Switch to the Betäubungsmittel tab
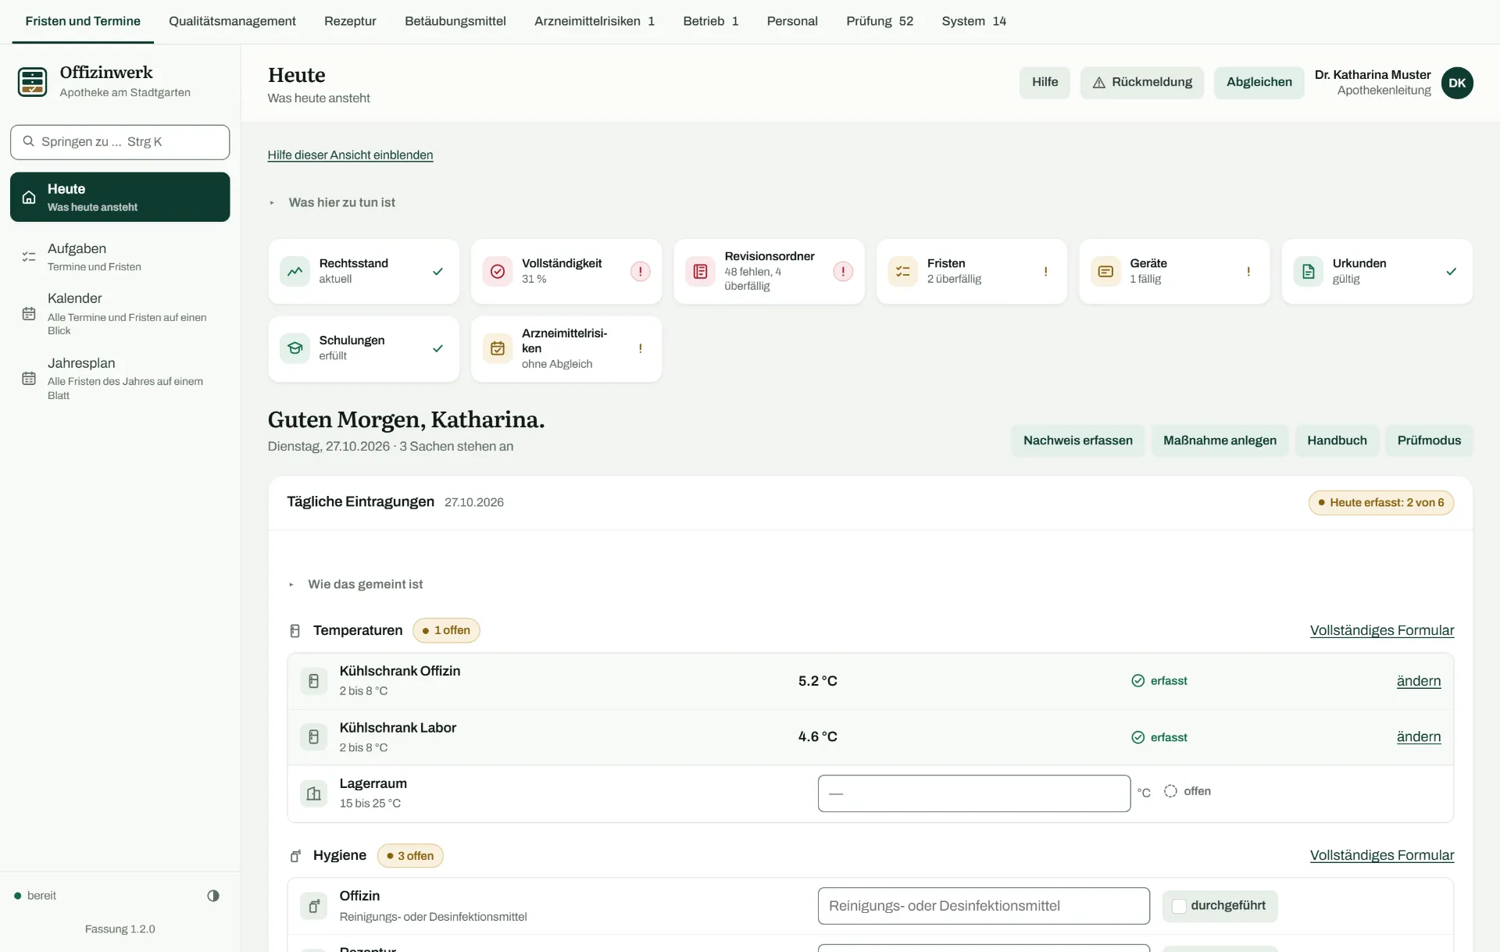The height and width of the screenshot is (952, 1500). [455, 21]
